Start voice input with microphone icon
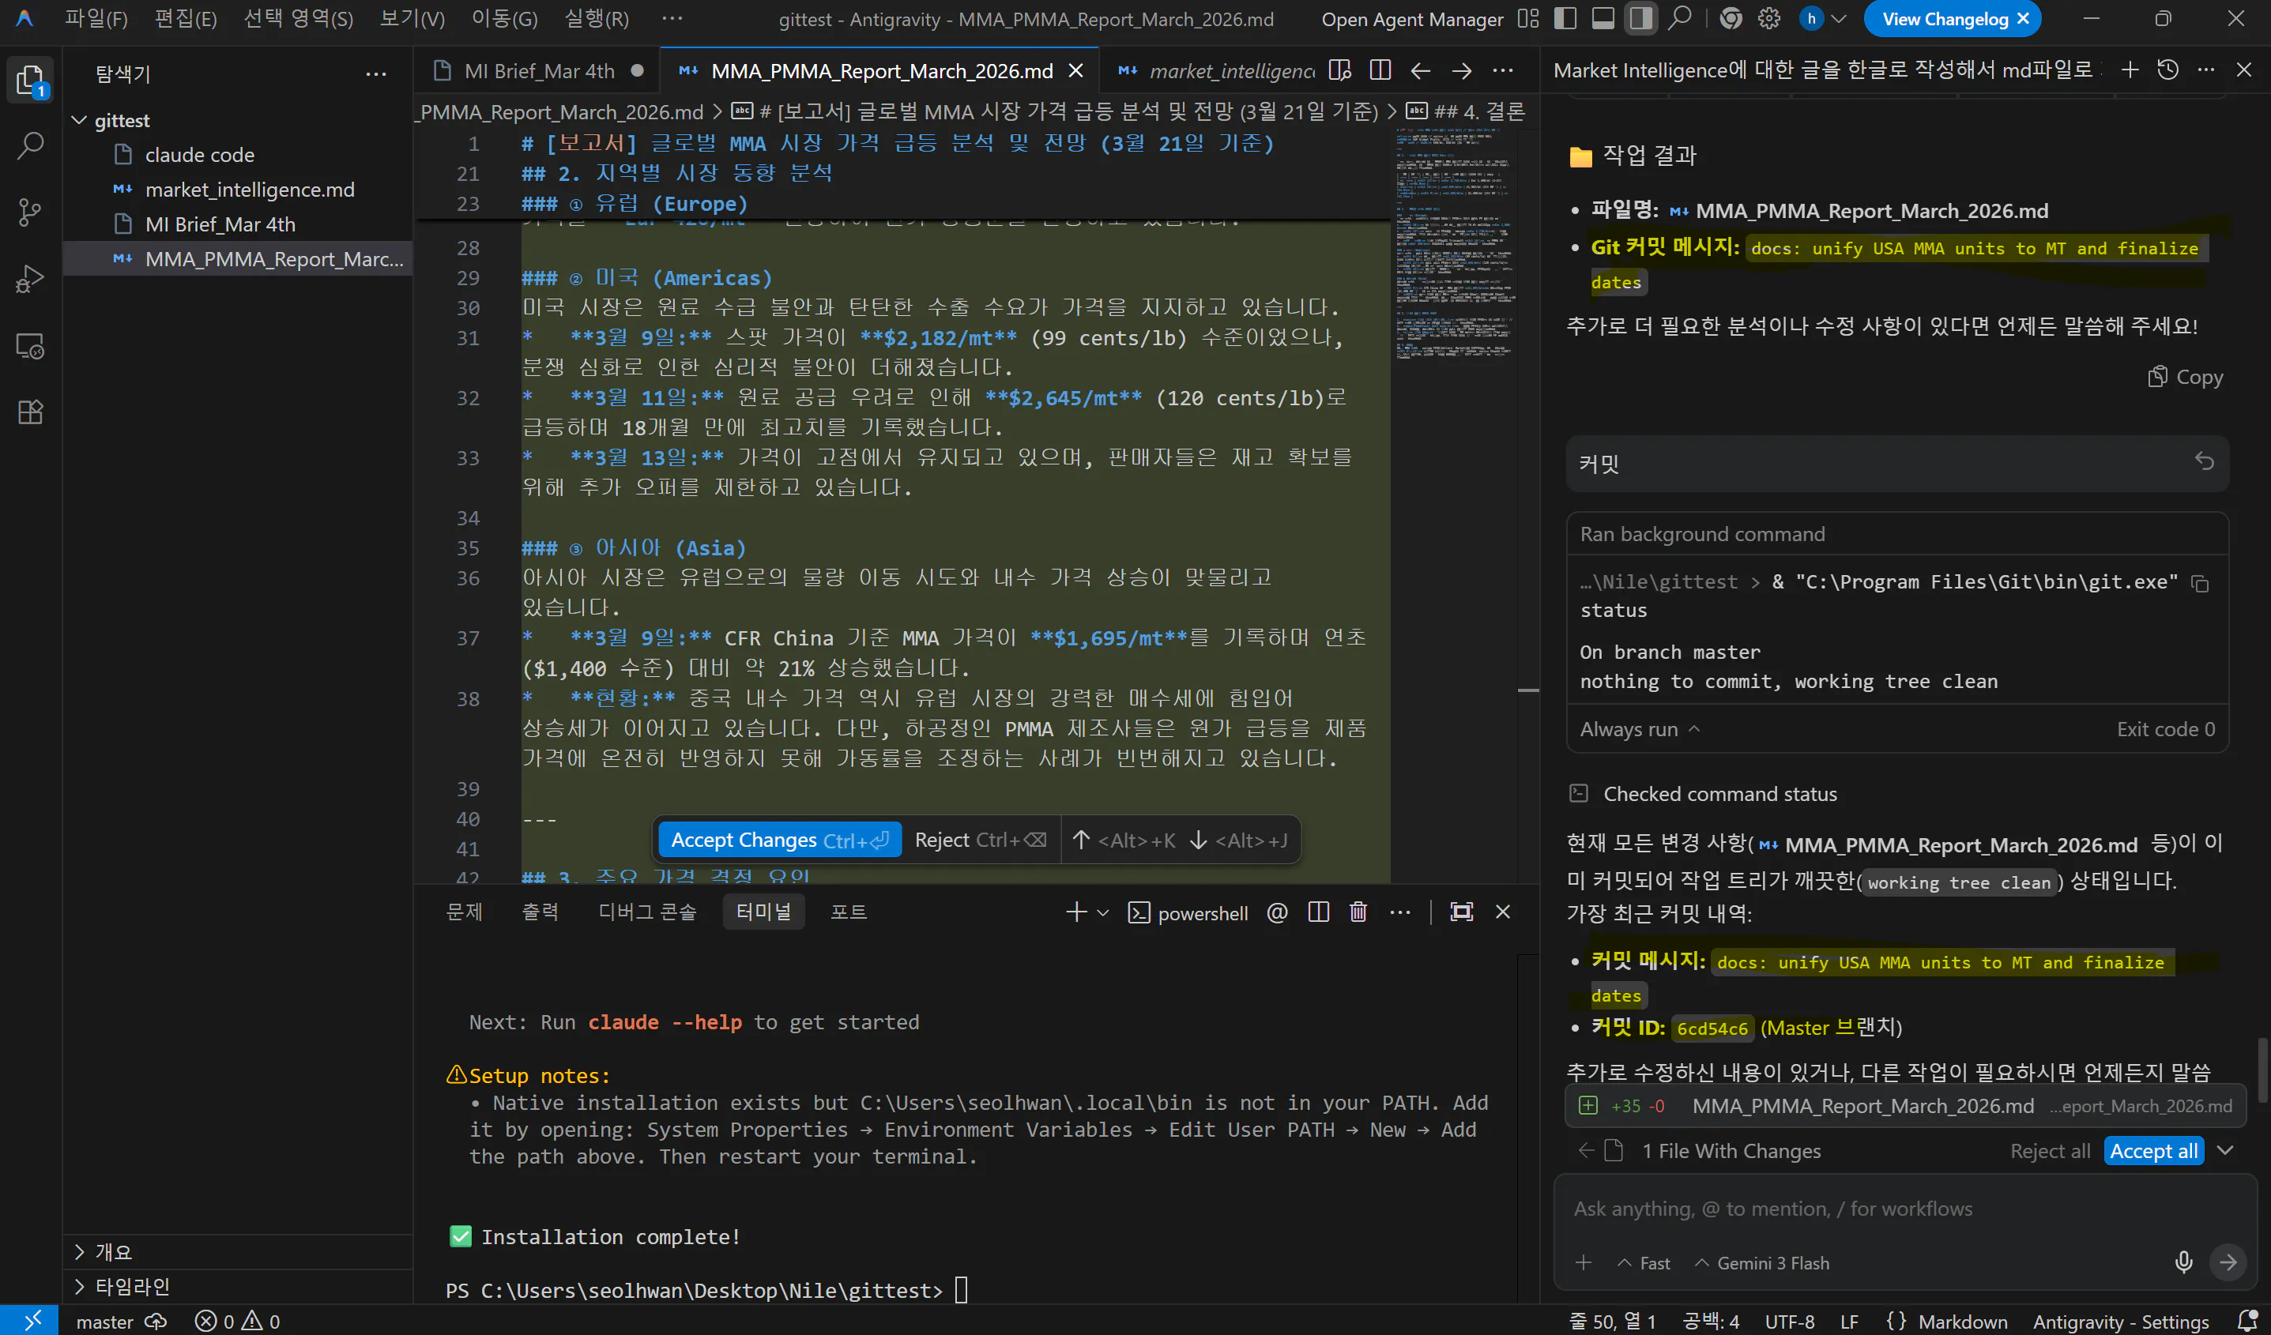 (x=2183, y=1262)
